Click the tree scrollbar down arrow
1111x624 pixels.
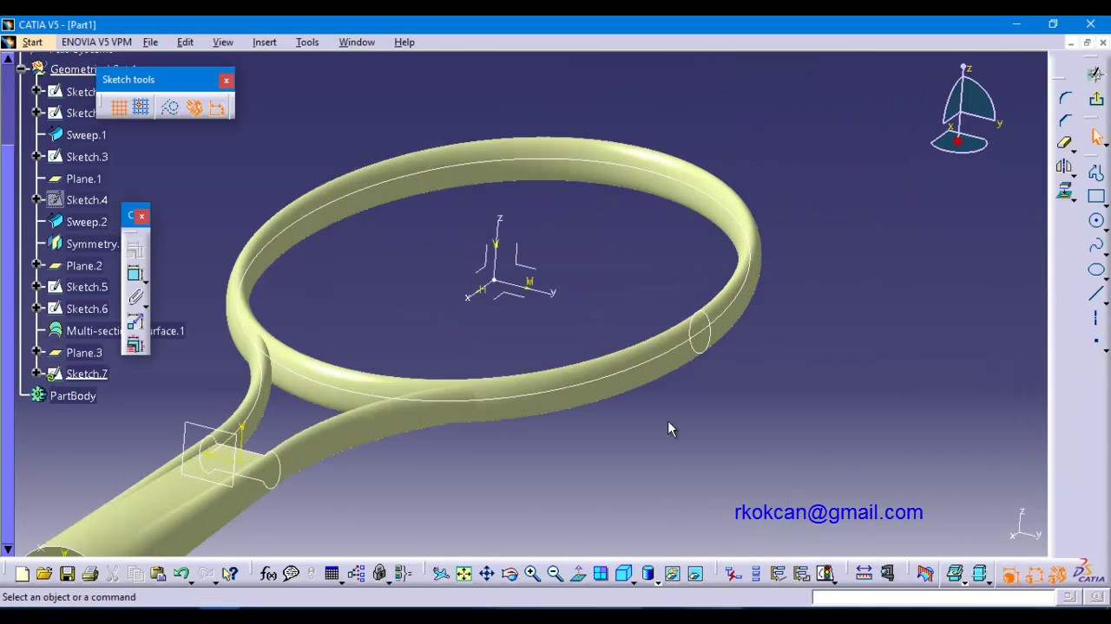point(8,549)
